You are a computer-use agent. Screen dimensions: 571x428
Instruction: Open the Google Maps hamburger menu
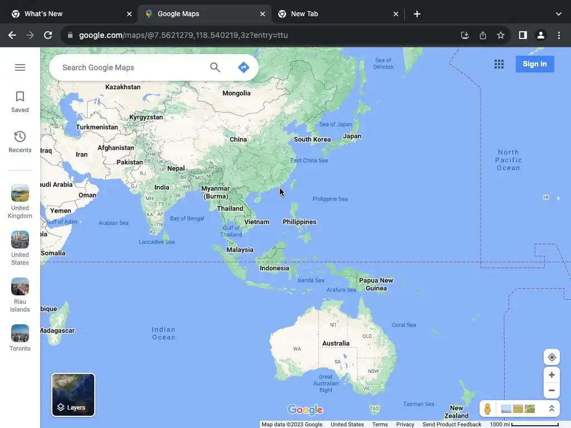(x=20, y=67)
